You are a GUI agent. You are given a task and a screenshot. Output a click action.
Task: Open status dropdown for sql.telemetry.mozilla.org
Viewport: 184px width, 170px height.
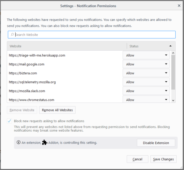[146, 82]
